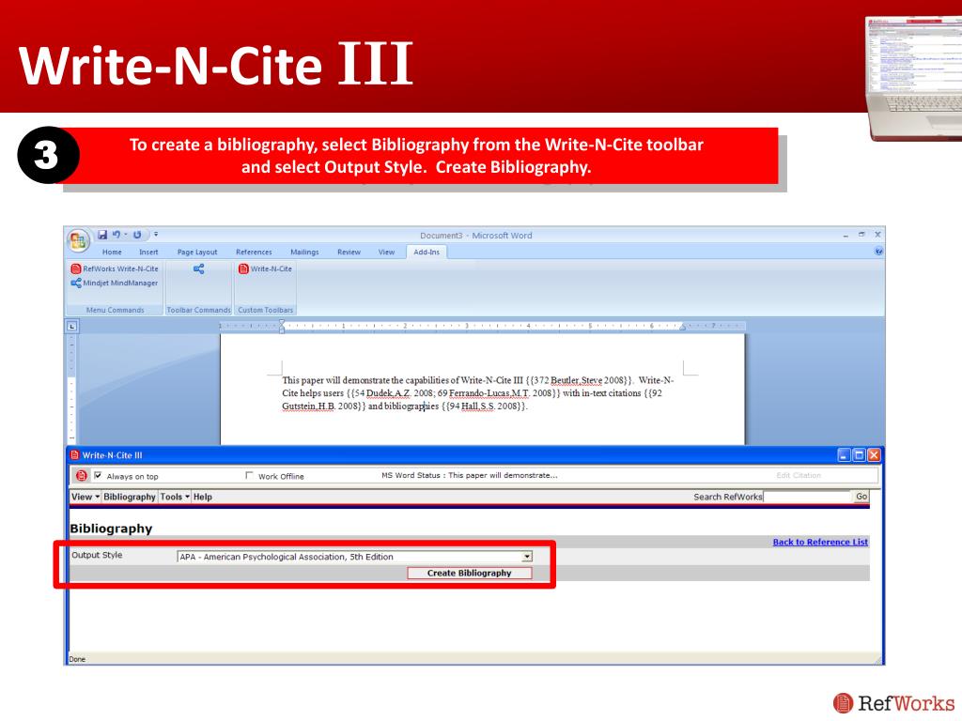The height and width of the screenshot is (721, 962).
Task: Redo using Quick Access toolbar icon
Action: (x=137, y=235)
